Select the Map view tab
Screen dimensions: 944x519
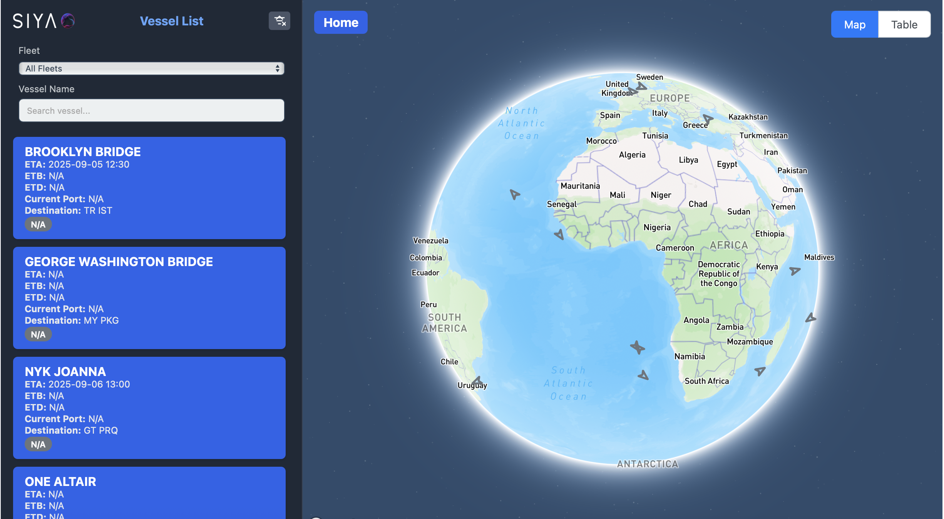855,24
